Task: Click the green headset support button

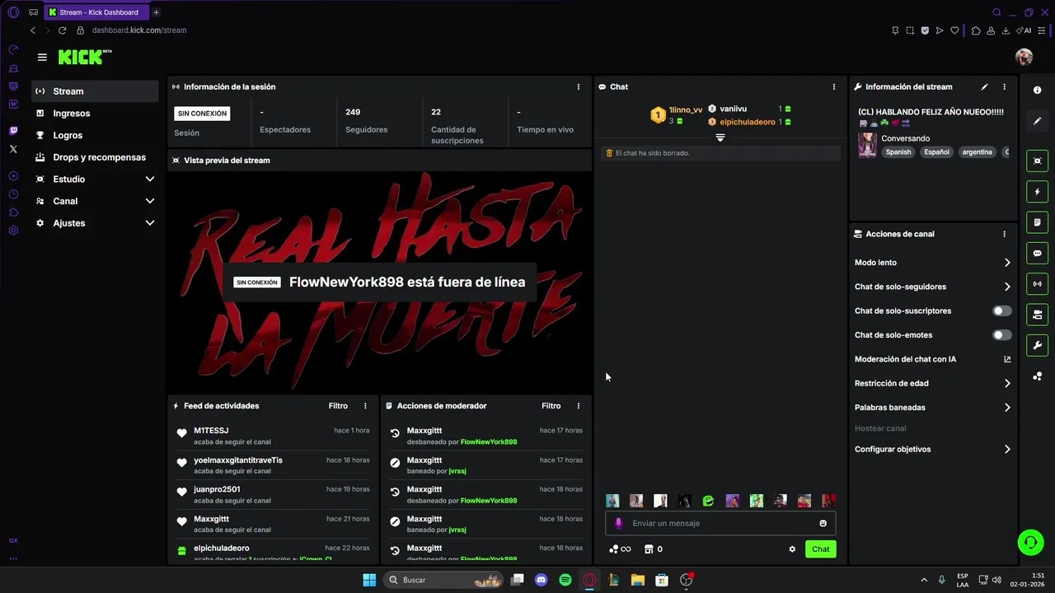Action: click(1030, 542)
